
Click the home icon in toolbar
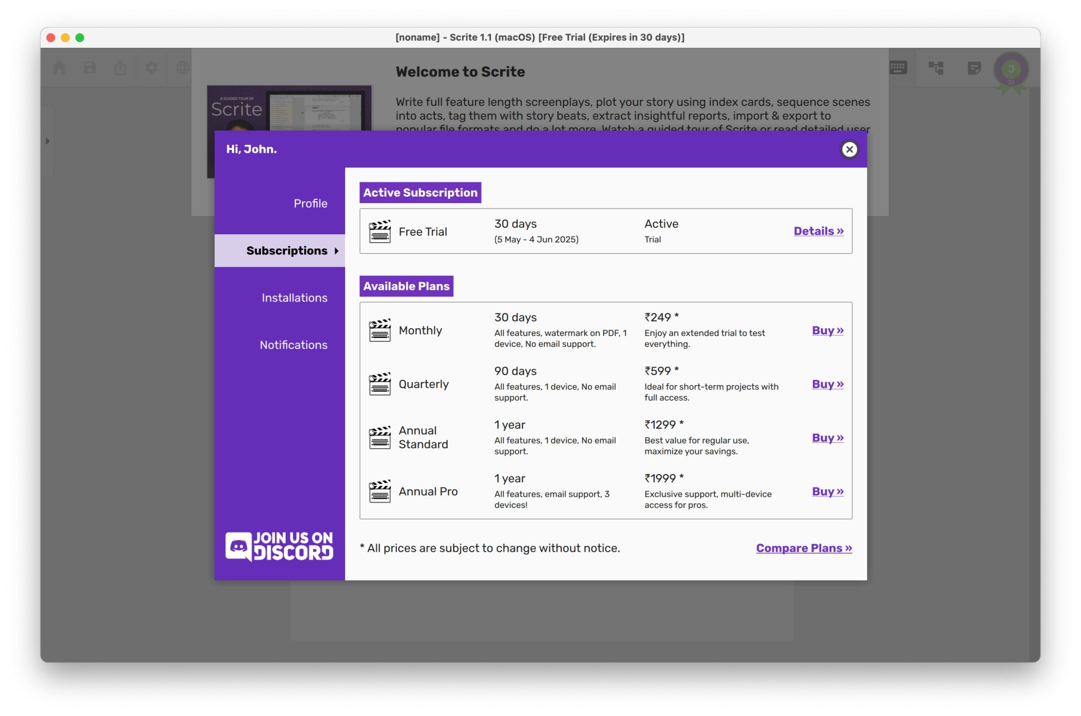point(60,68)
